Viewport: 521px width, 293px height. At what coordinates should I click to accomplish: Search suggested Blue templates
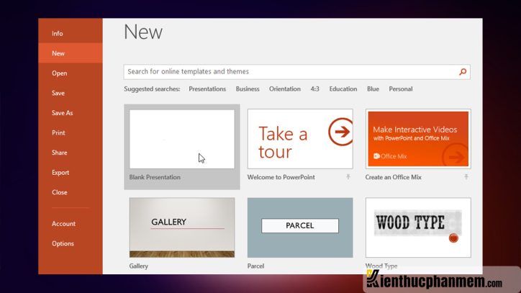373,89
